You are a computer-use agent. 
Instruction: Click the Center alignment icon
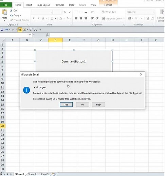point(81,18)
